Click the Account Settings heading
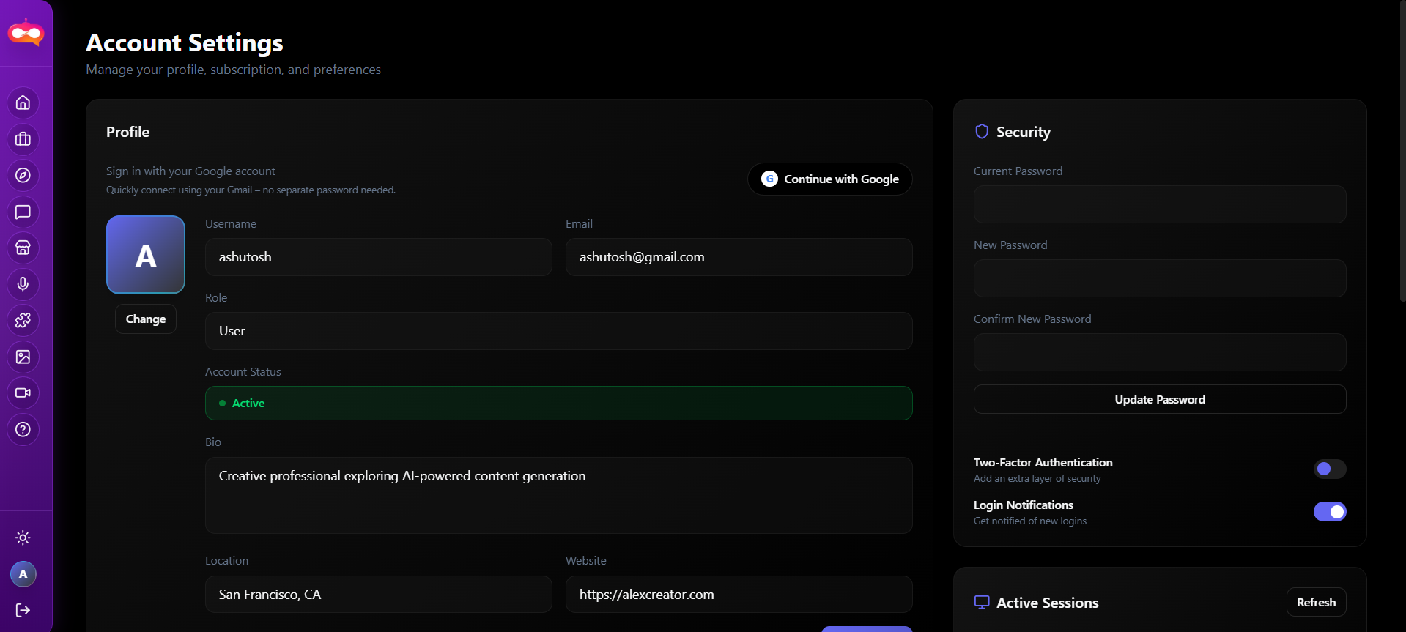The height and width of the screenshot is (632, 1406). [185, 43]
